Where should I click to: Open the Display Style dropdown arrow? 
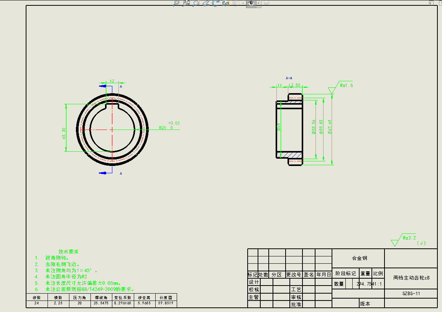tap(243, 3)
